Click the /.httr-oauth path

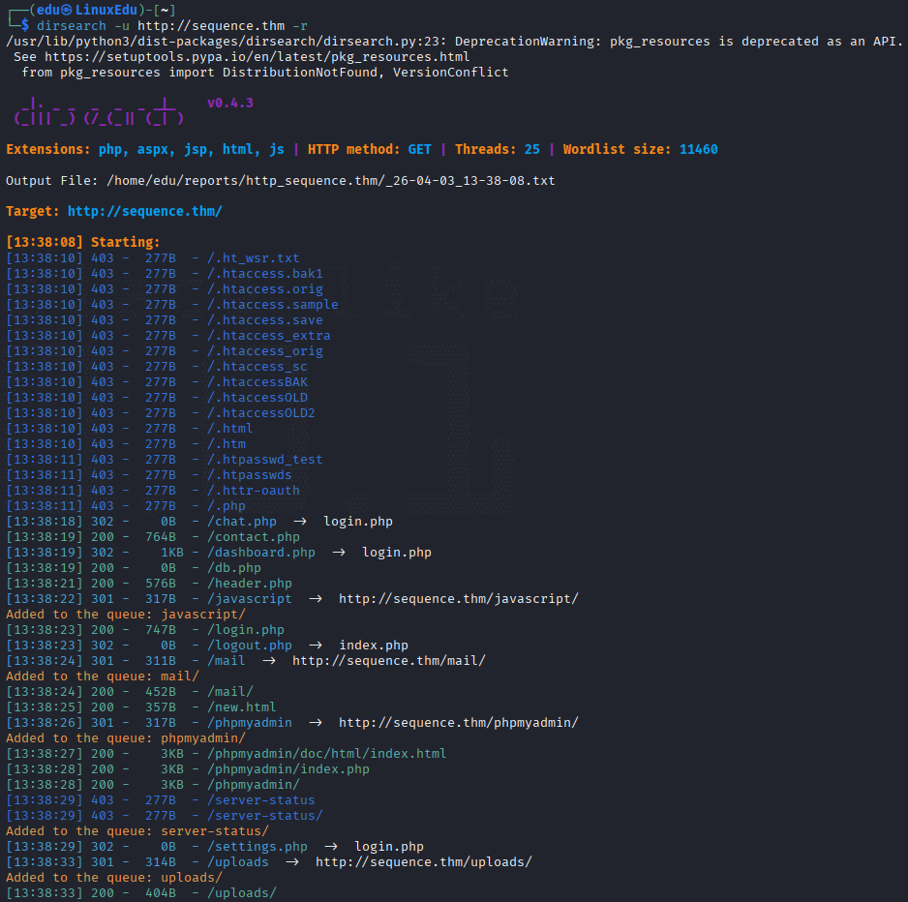[253, 491]
